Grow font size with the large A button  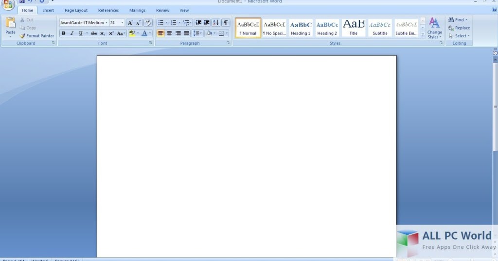[130, 23]
